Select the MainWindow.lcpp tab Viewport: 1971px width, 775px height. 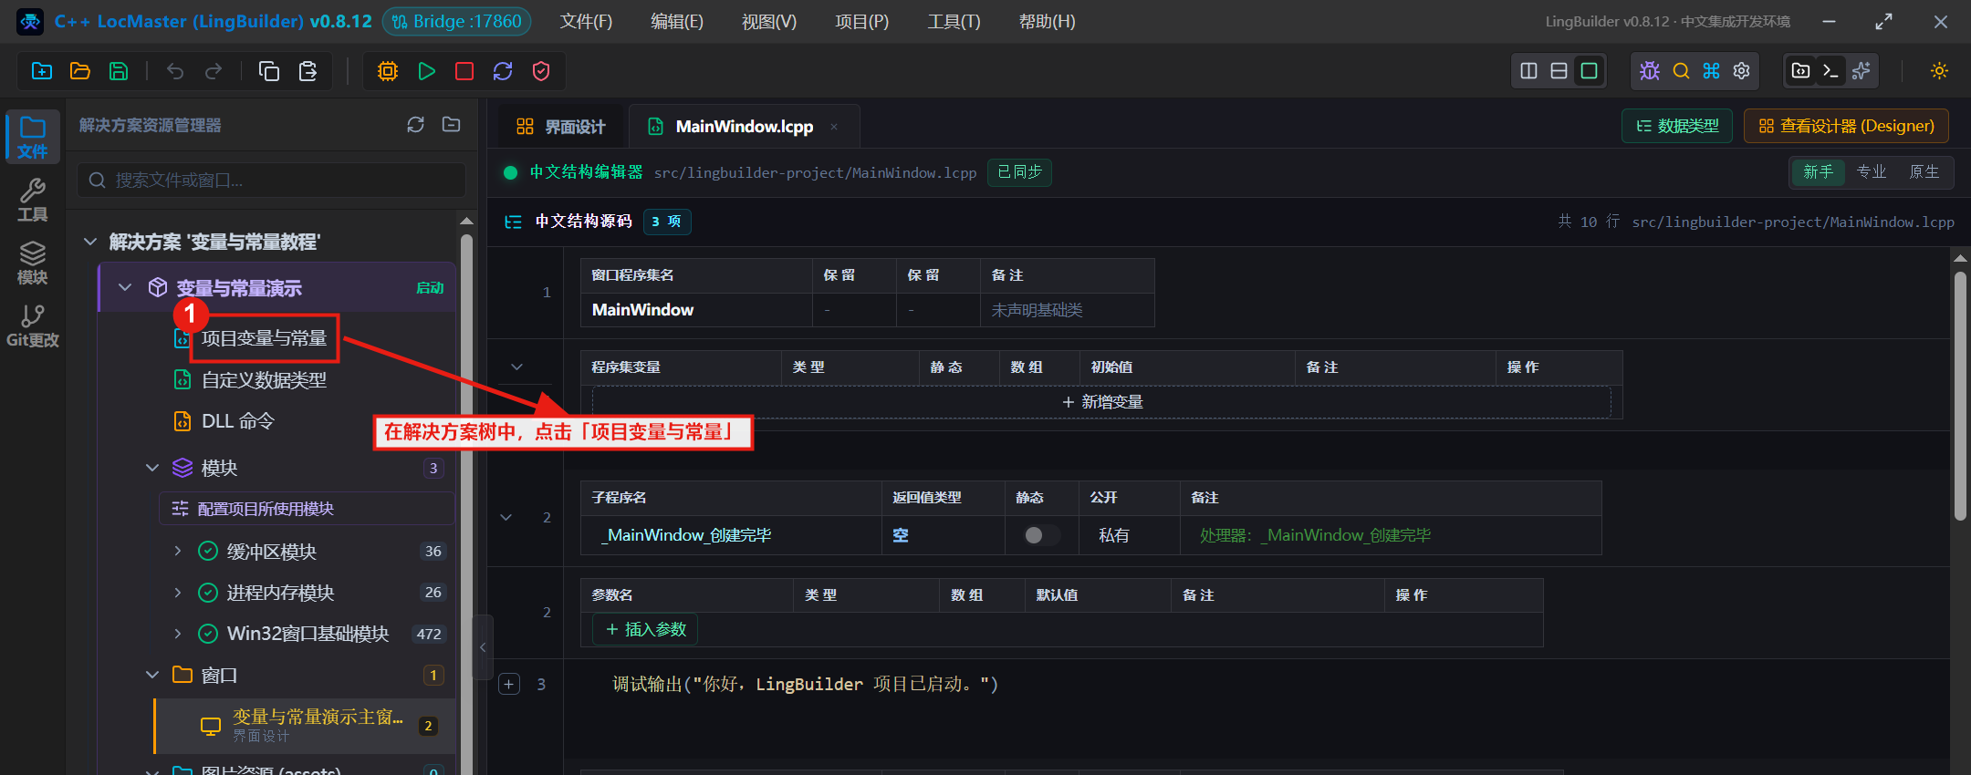point(744,127)
